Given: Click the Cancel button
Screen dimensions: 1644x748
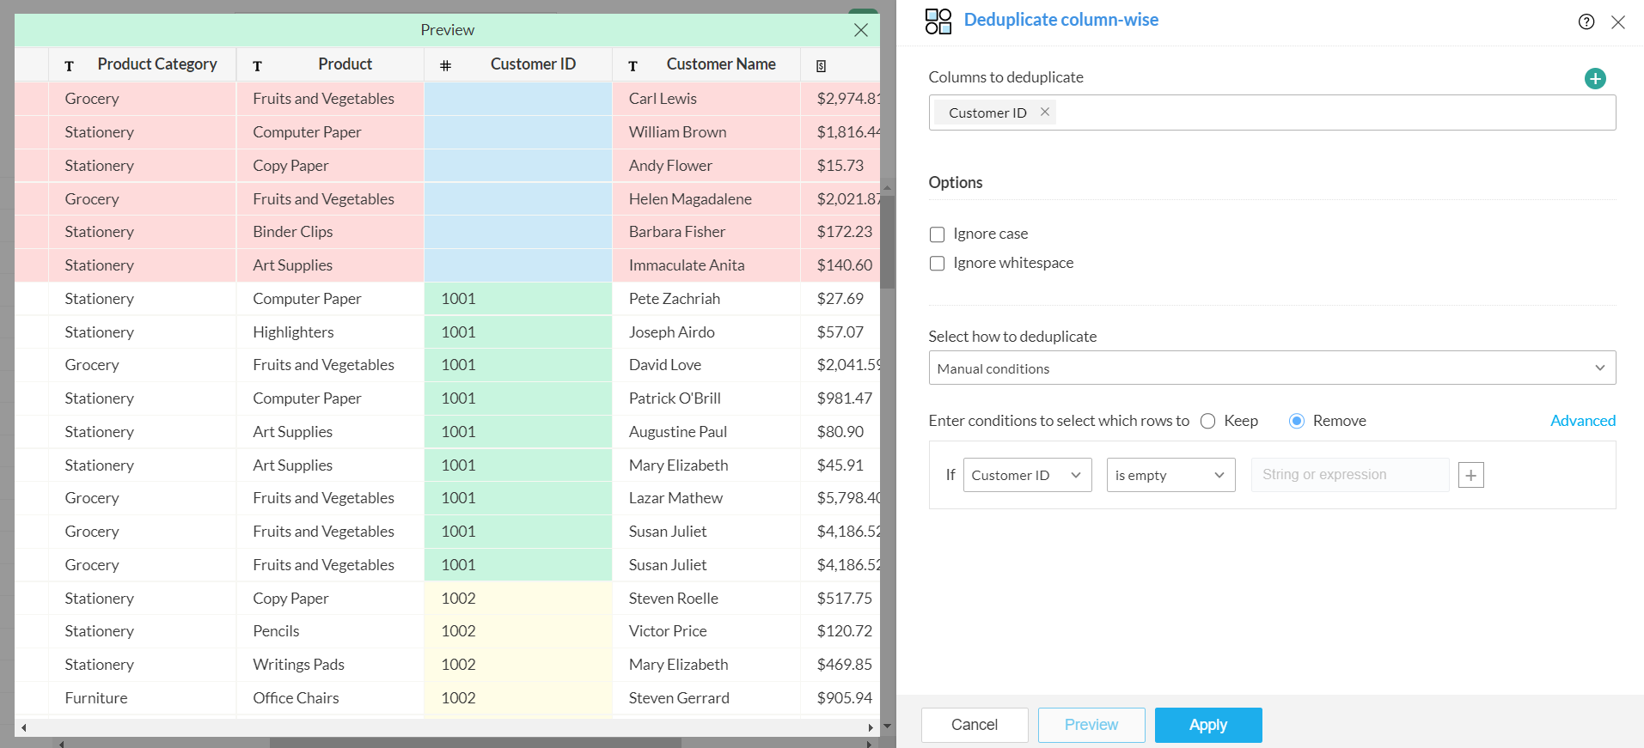Looking at the screenshot, I should coord(974,725).
